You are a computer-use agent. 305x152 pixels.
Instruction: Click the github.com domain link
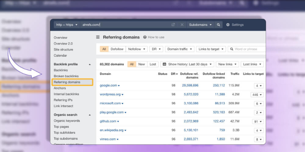tap(108, 121)
